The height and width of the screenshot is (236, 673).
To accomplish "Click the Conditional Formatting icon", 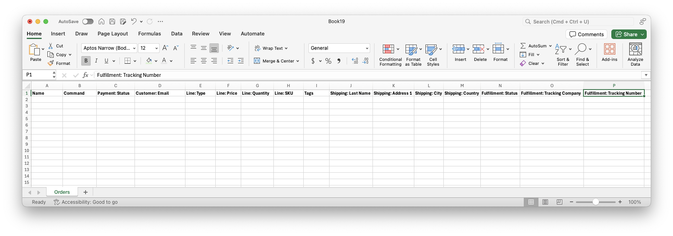I will [x=388, y=49].
